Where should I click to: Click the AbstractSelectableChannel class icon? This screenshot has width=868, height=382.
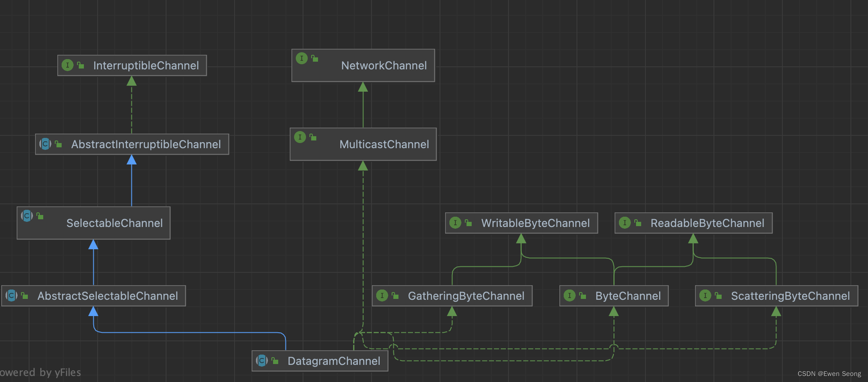(12, 295)
